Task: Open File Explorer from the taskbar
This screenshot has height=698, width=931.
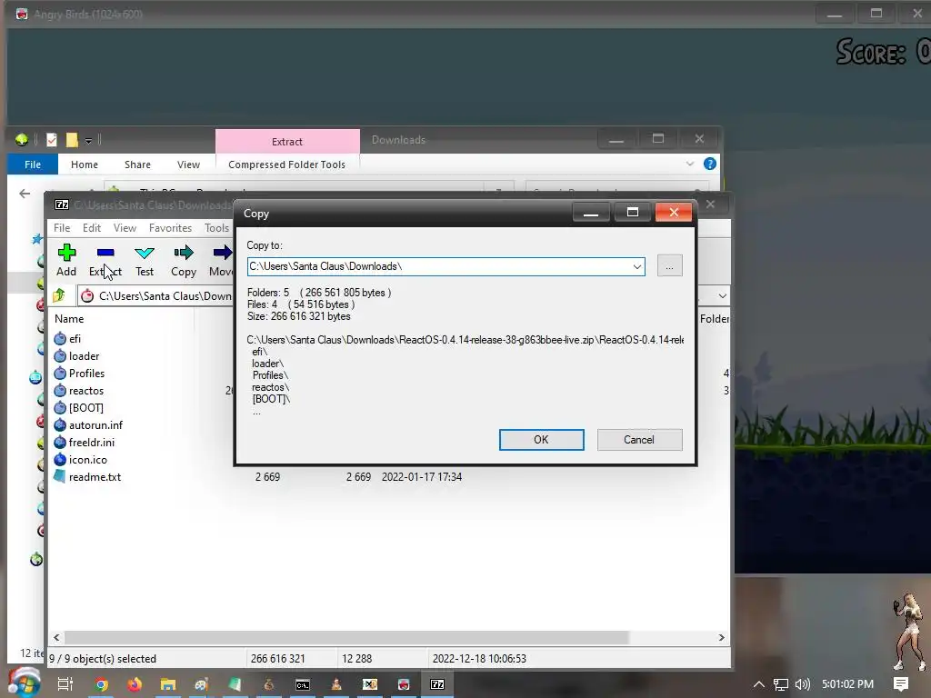Action: pos(168,684)
